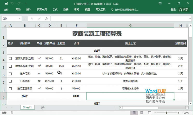Click the 登录 sign-in link
The height and width of the screenshot is (115, 193).
[x=173, y=10]
